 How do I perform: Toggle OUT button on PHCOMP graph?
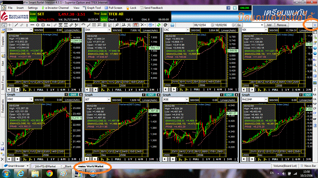pyautogui.click(x=308, y=95)
